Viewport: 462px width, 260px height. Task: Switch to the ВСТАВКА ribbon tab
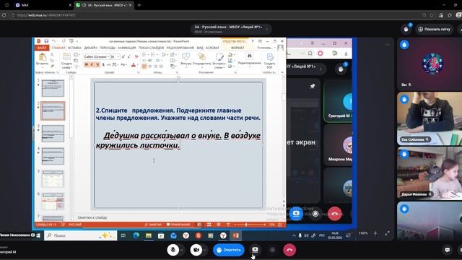(x=74, y=48)
